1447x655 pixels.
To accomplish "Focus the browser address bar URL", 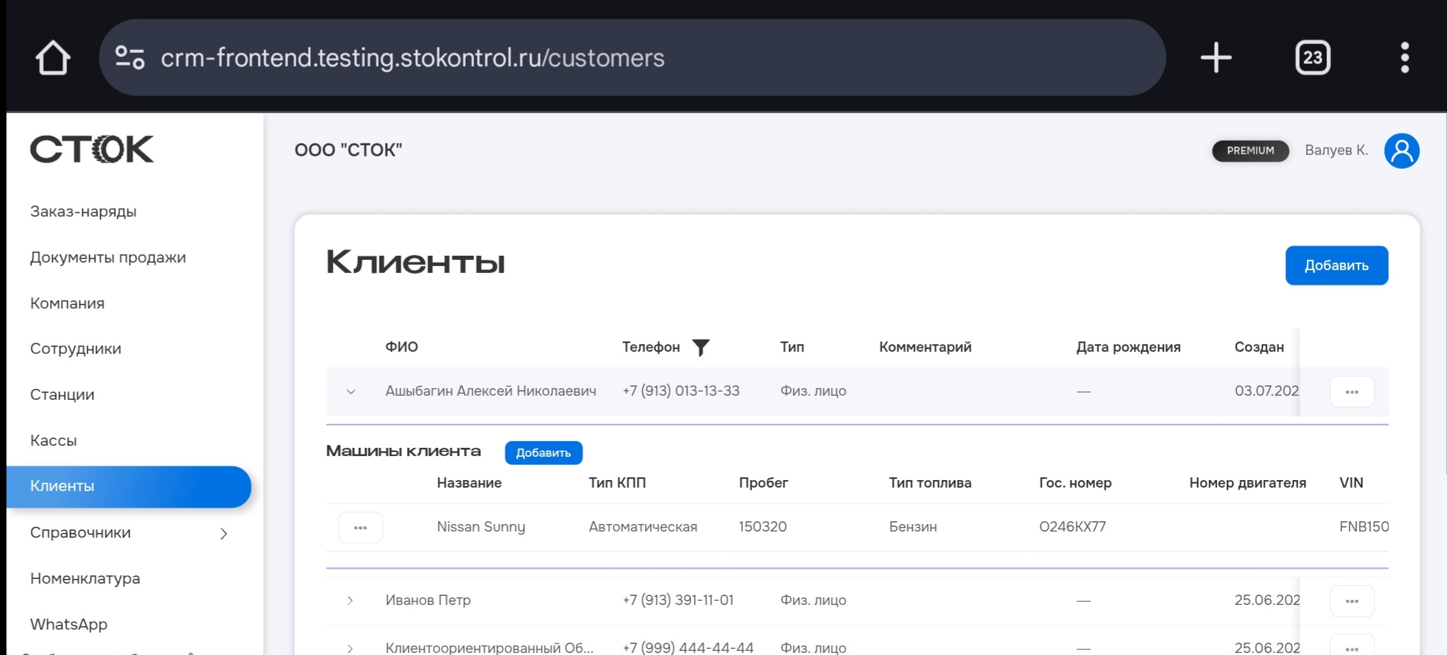I will [x=412, y=58].
